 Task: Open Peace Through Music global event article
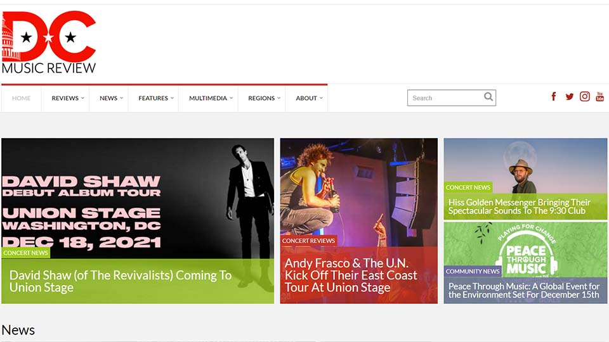[x=524, y=291]
